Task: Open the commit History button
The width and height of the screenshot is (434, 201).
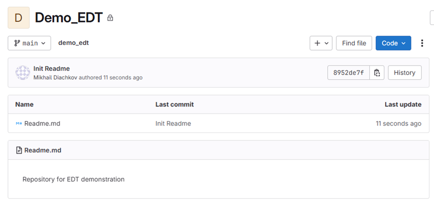Action: pos(404,73)
